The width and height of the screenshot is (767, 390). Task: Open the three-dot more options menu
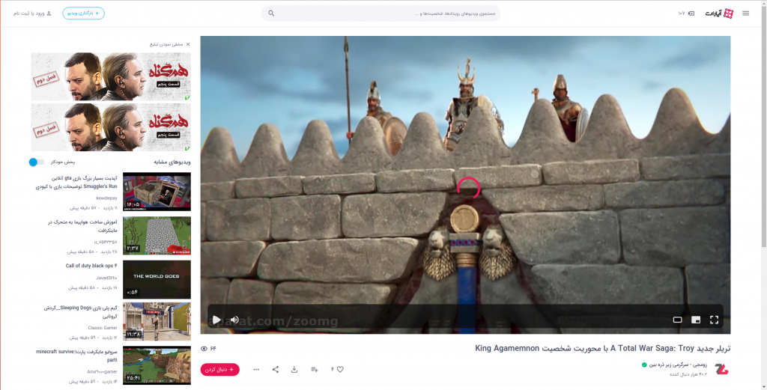click(256, 369)
